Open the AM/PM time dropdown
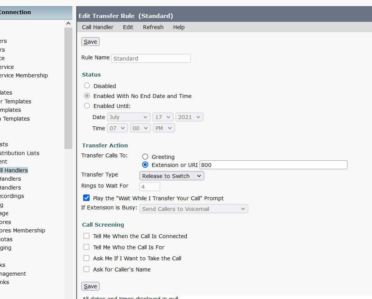Viewport: 372px width, 299px height. click(164, 128)
